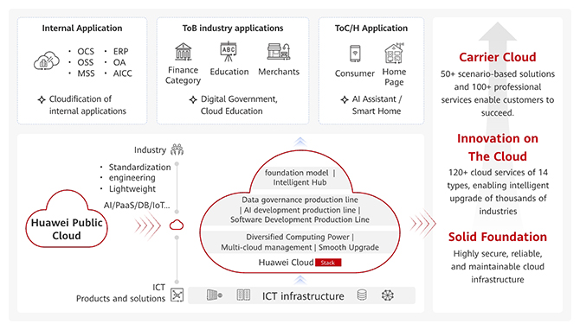Click the Standardization bullet

pos(140,168)
